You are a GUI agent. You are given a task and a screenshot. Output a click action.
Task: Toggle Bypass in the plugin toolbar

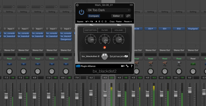coord(80,21)
